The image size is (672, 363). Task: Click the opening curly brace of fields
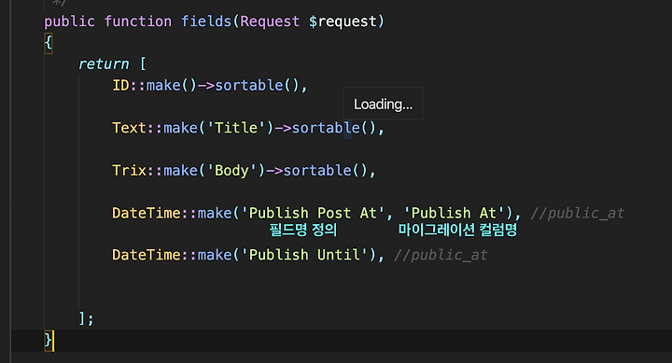(x=49, y=43)
